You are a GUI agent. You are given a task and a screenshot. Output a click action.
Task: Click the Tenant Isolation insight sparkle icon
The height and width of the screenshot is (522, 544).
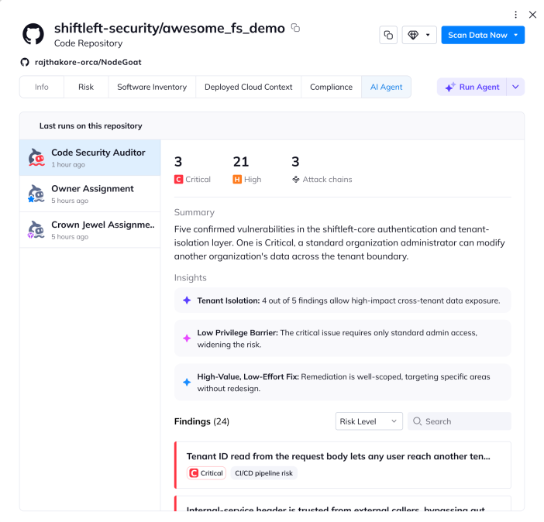(x=187, y=300)
